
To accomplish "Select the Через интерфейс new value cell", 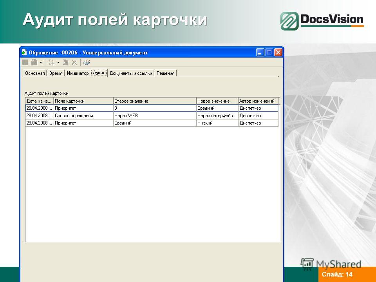I will (217, 116).
